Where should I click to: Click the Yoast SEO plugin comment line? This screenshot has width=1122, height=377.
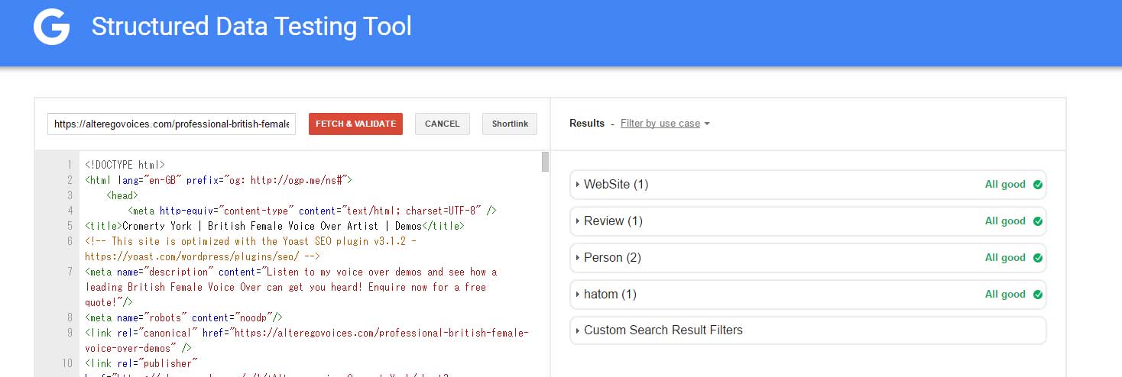251,249
